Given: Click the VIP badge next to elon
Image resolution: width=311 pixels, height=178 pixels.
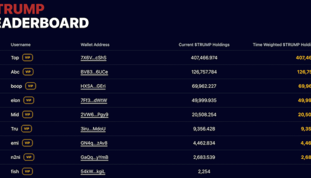Looking at the screenshot, I should (x=29, y=100).
